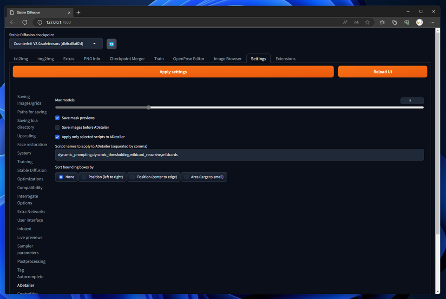This screenshot has width=446, height=299.
Task: Open Face restoration settings section
Action: (x=32, y=144)
